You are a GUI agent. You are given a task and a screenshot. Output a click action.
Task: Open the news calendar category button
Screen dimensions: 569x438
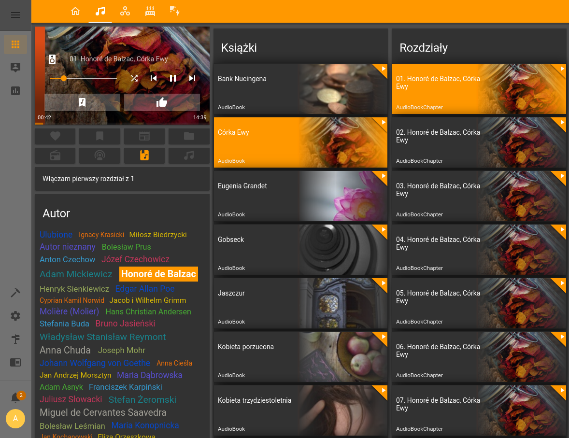pos(144,136)
